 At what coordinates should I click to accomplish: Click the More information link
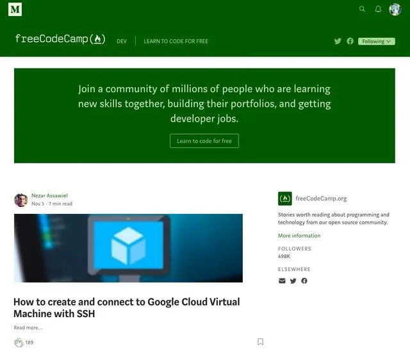point(299,236)
